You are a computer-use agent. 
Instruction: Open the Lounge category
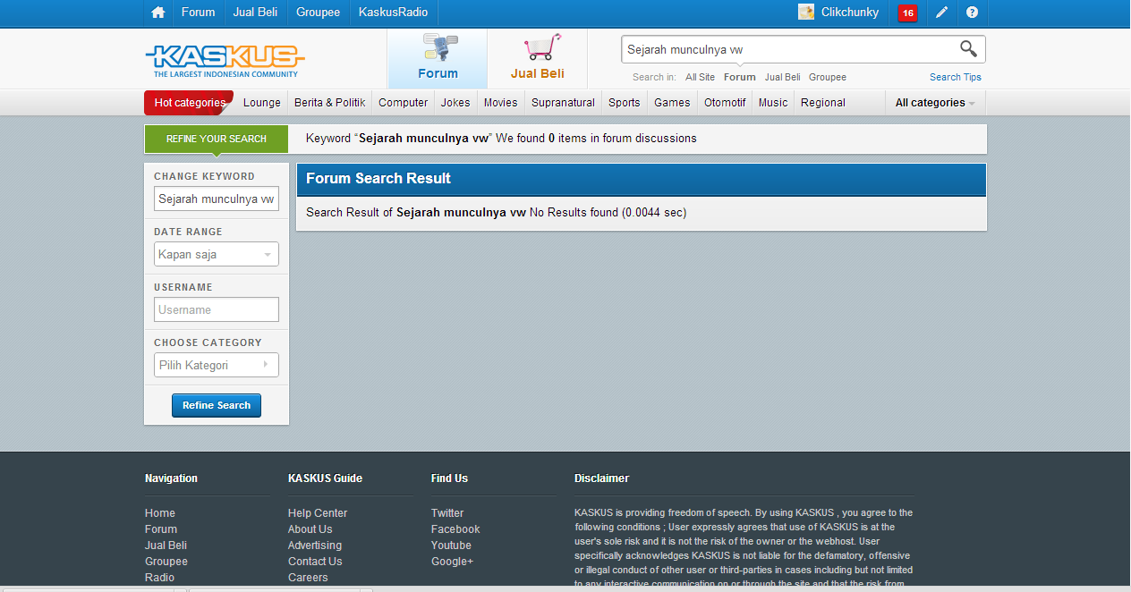(262, 103)
